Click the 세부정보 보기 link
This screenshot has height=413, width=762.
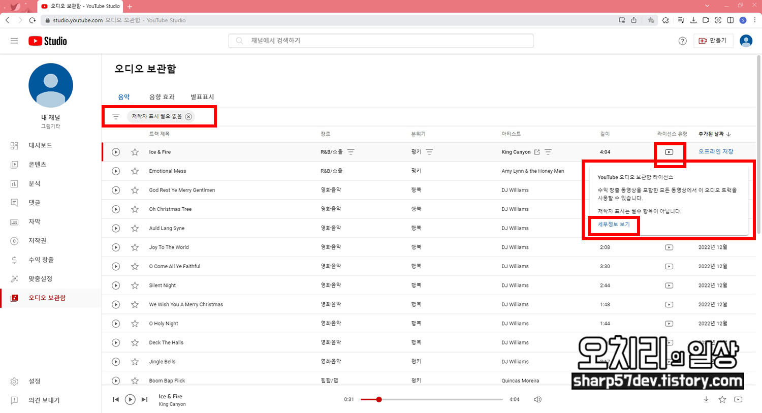[614, 224]
